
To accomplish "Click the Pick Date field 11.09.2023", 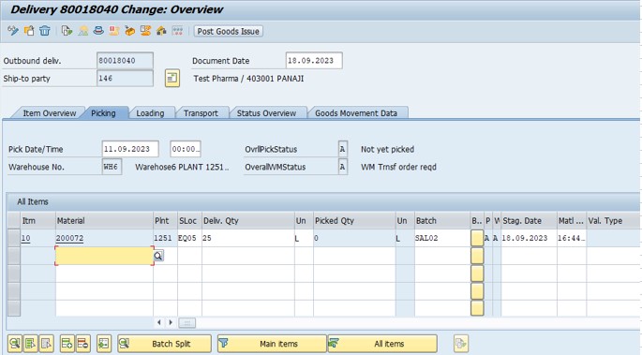I will point(130,149).
